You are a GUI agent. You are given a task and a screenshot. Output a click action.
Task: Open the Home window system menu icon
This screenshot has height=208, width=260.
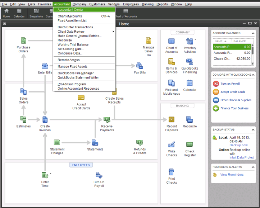click(4, 24)
